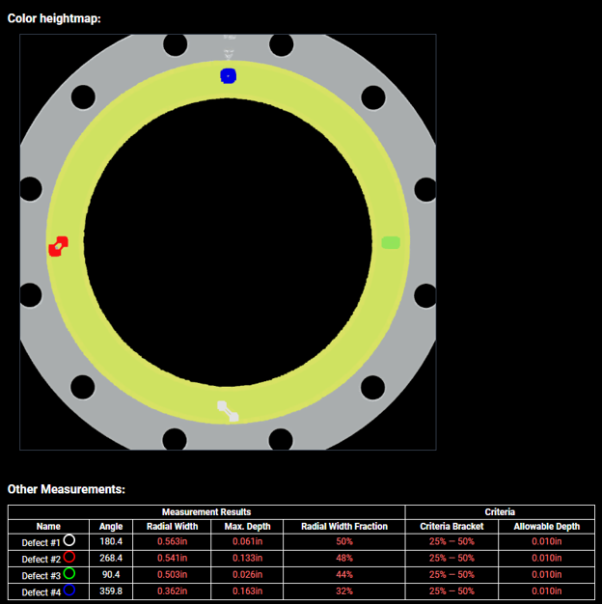The width and height of the screenshot is (602, 604).
Task: Click the 'Criteria' group header
Action: pos(500,512)
